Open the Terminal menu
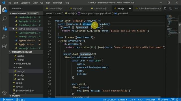Viewport: 181px width, 101px height. (57, 3)
